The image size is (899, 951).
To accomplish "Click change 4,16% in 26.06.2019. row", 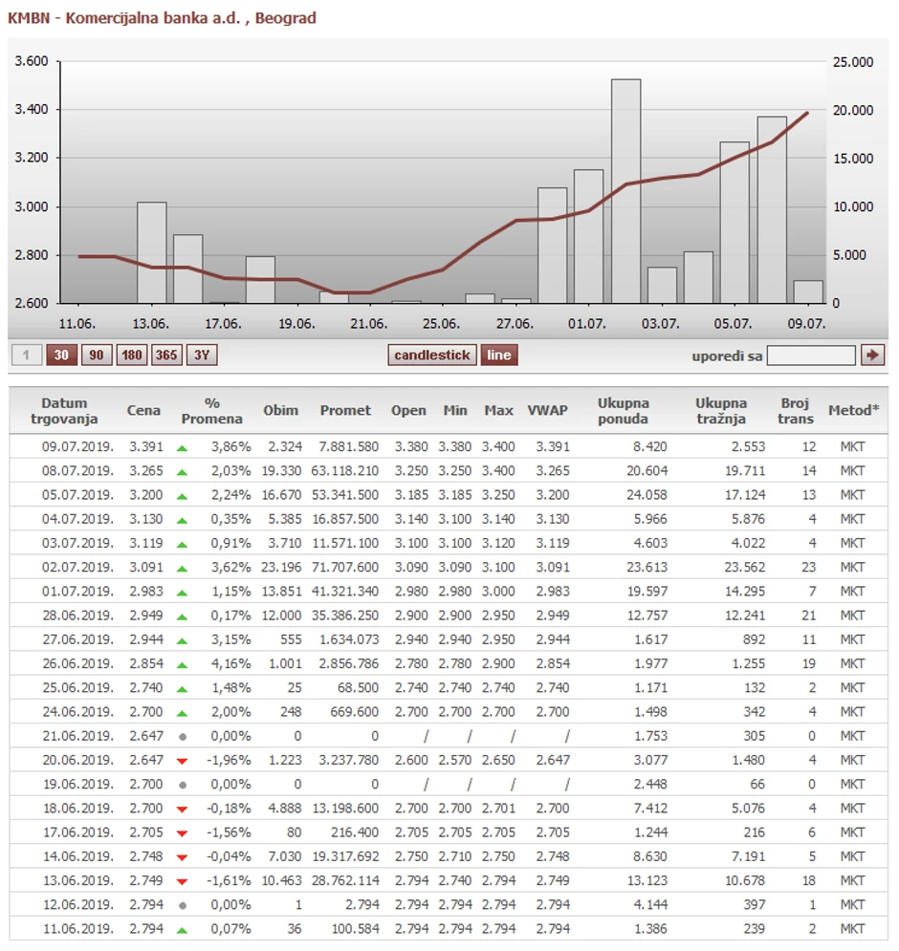I will click(x=230, y=664).
